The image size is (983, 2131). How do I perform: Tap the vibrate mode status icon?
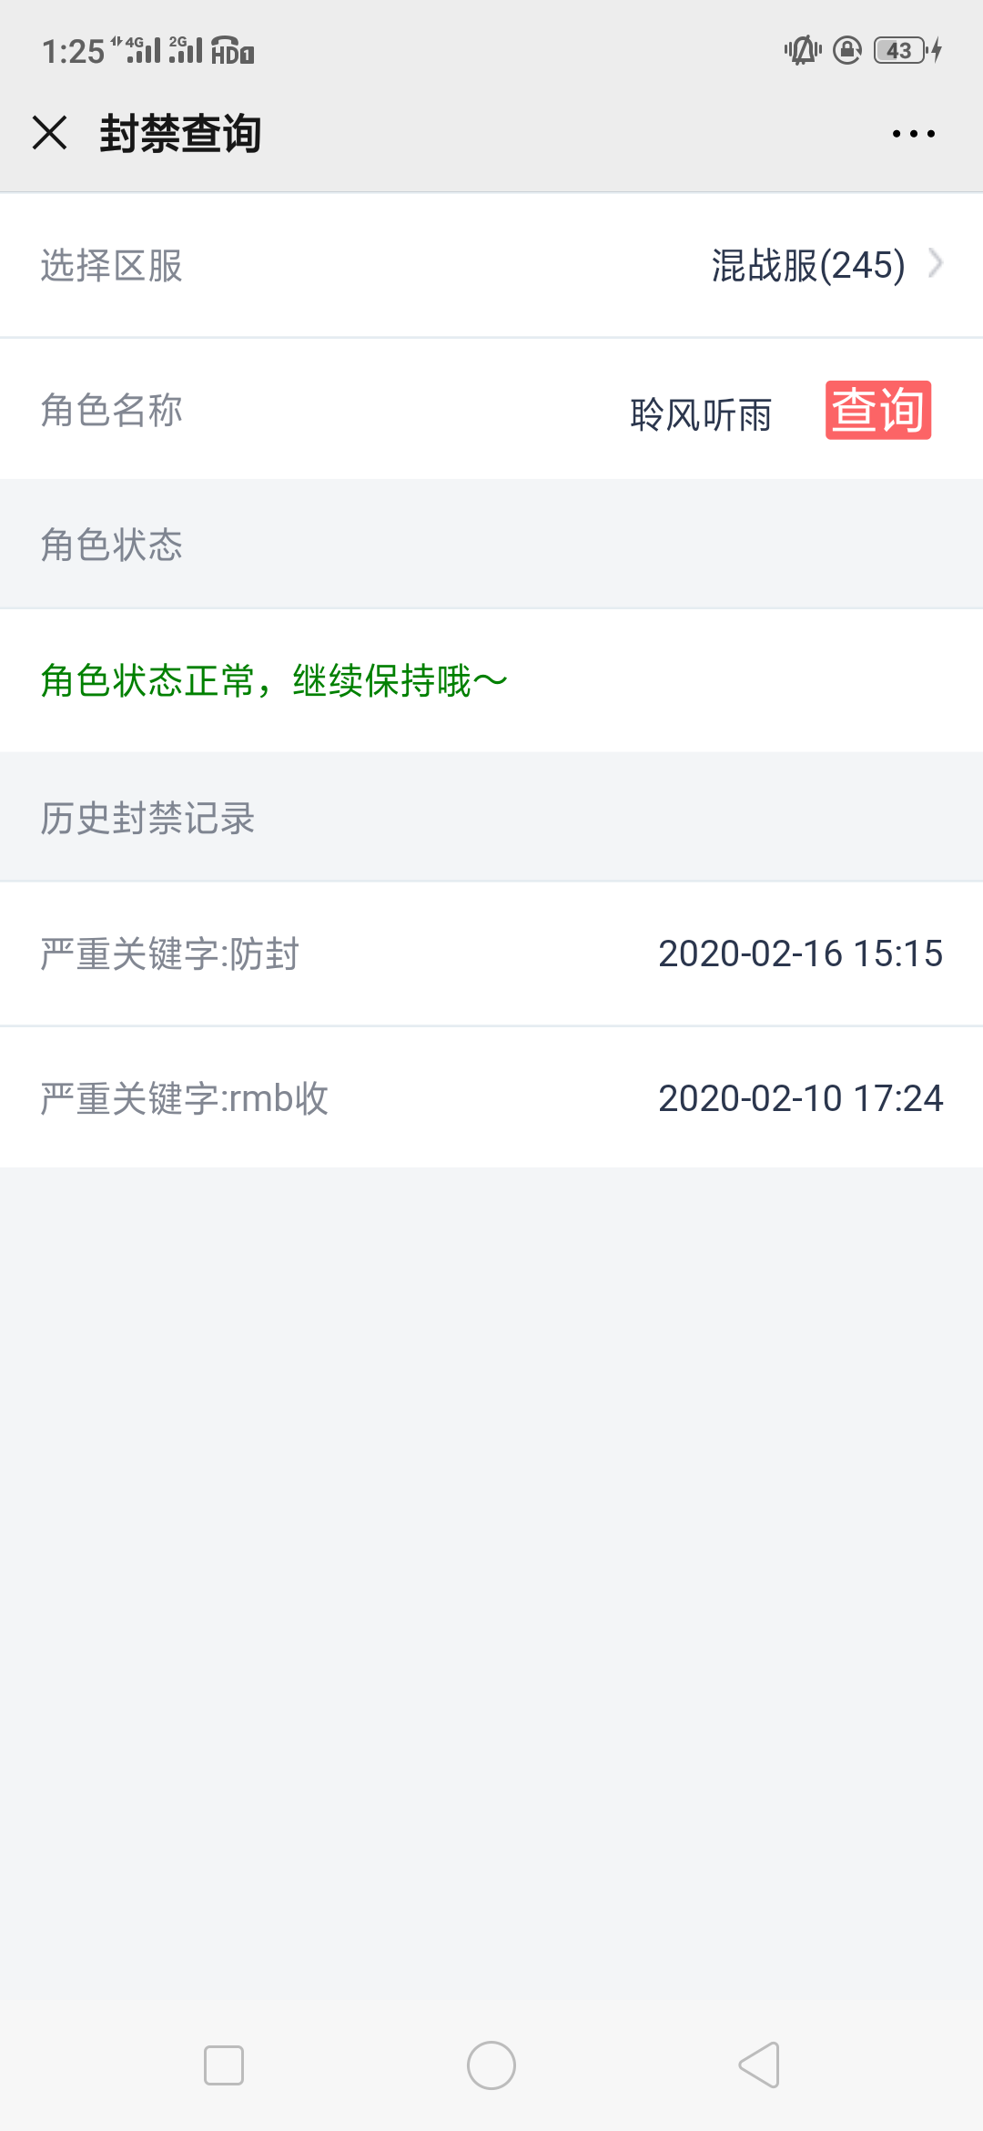pos(802,50)
